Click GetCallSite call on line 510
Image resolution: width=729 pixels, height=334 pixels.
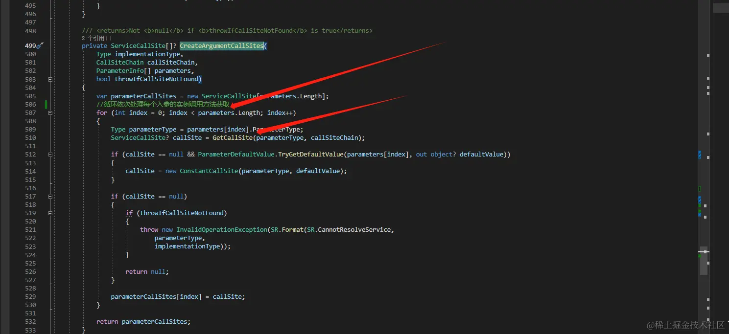coord(233,138)
